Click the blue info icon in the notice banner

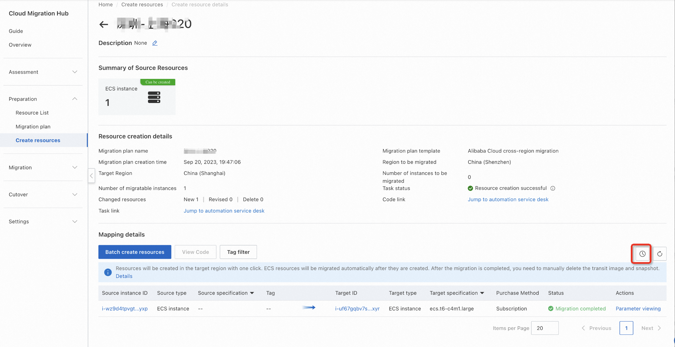tap(108, 272)
